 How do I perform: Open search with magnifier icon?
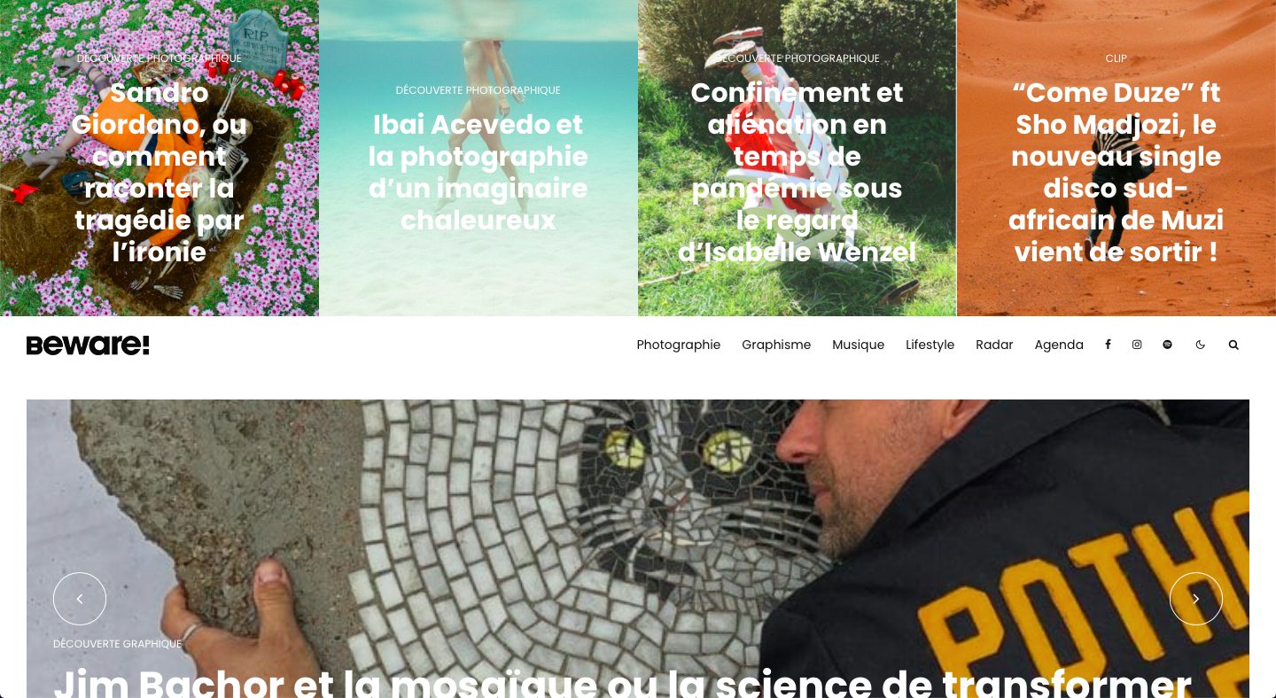point(1233,345)
